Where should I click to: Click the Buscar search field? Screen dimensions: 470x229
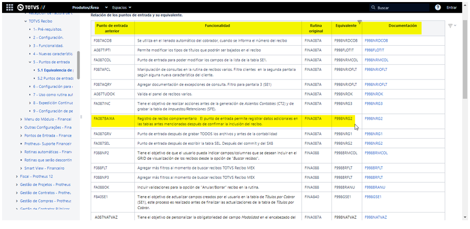399,8
